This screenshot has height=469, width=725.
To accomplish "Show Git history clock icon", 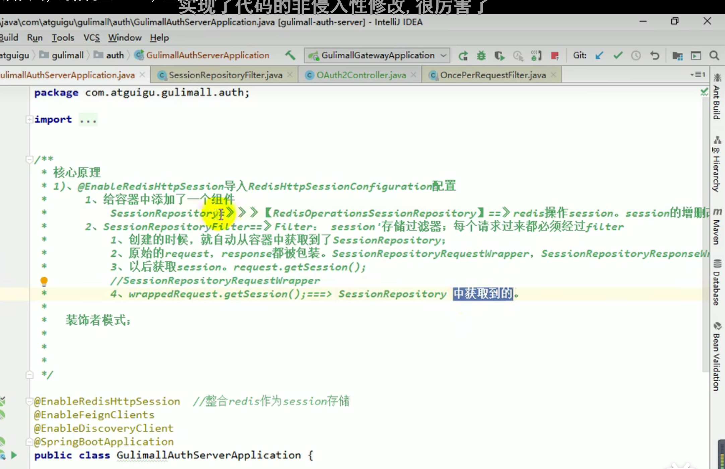I will click(x=636, y=55).
